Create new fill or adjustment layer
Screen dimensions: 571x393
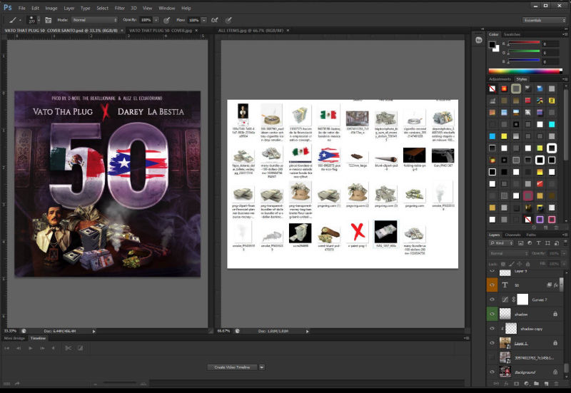click(526, 383)
